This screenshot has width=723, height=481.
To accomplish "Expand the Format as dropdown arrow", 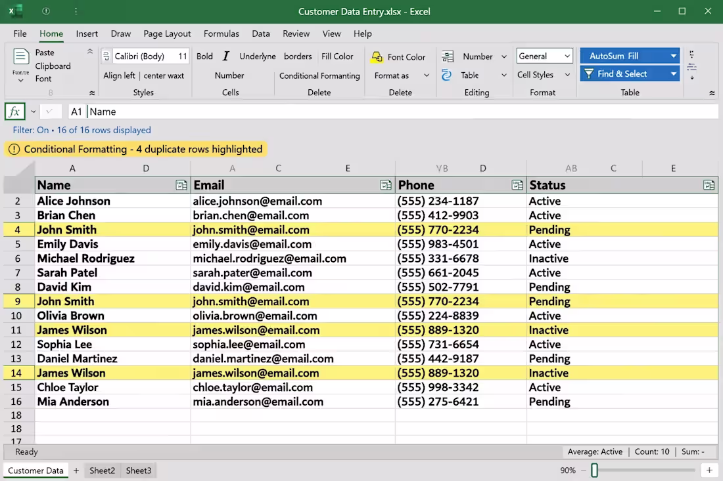I will 427,75.
